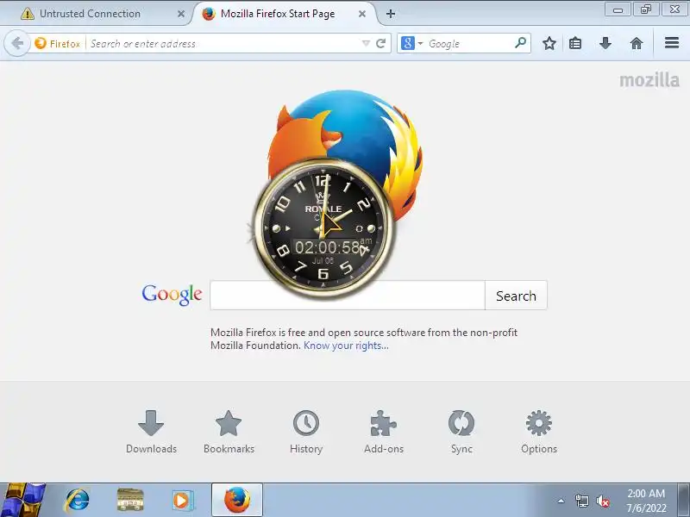Open the address bar history dropdown
The width and height of the screenshot is (690, 517).
tap(366, 43)
